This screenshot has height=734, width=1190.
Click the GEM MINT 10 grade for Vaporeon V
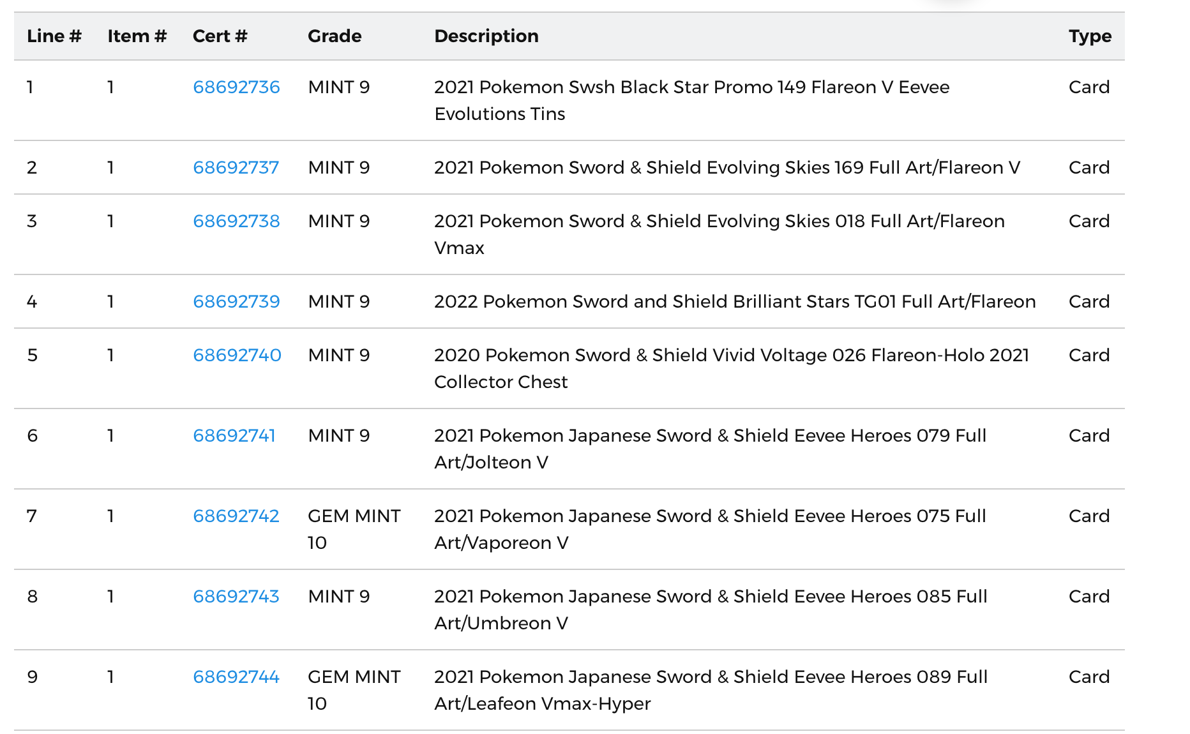pyautogui.click(x=354, y=529)
